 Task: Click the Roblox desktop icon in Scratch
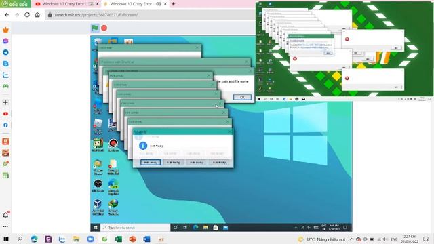point(98,126)
